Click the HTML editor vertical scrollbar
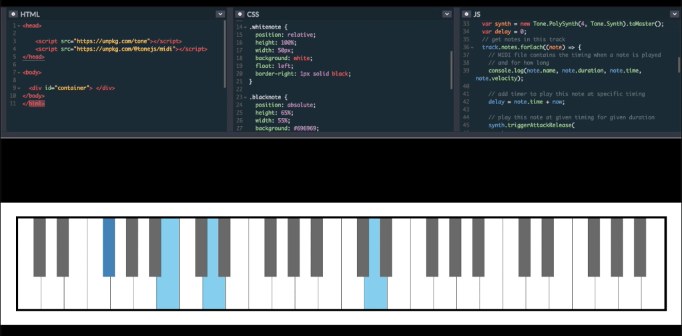682x336 pixels. [x=224, y=53]
